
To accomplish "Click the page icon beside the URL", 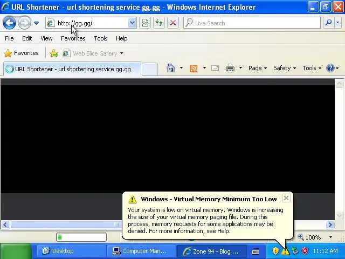I will coord(51,23).
